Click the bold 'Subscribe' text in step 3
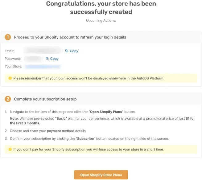Screen dimensions: 202x180 click(85, 138)
